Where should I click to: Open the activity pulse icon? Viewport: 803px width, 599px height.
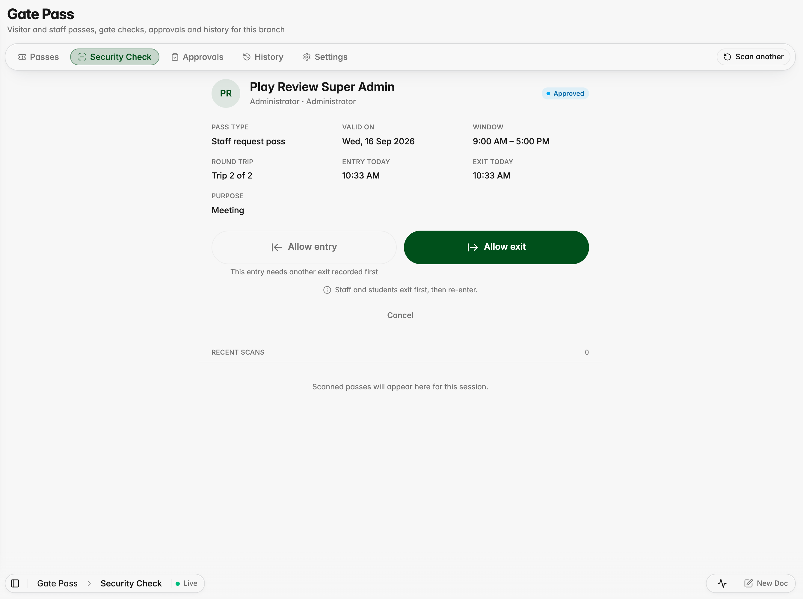(722, 583)
